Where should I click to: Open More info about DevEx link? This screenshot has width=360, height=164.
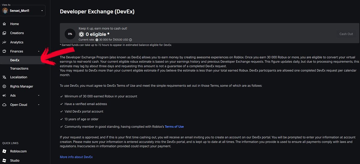point(76,157)
